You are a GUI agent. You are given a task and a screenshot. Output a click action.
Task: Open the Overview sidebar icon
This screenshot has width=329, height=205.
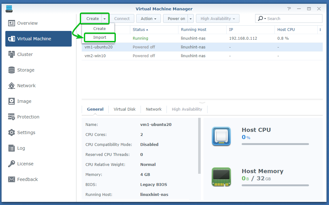12,23
